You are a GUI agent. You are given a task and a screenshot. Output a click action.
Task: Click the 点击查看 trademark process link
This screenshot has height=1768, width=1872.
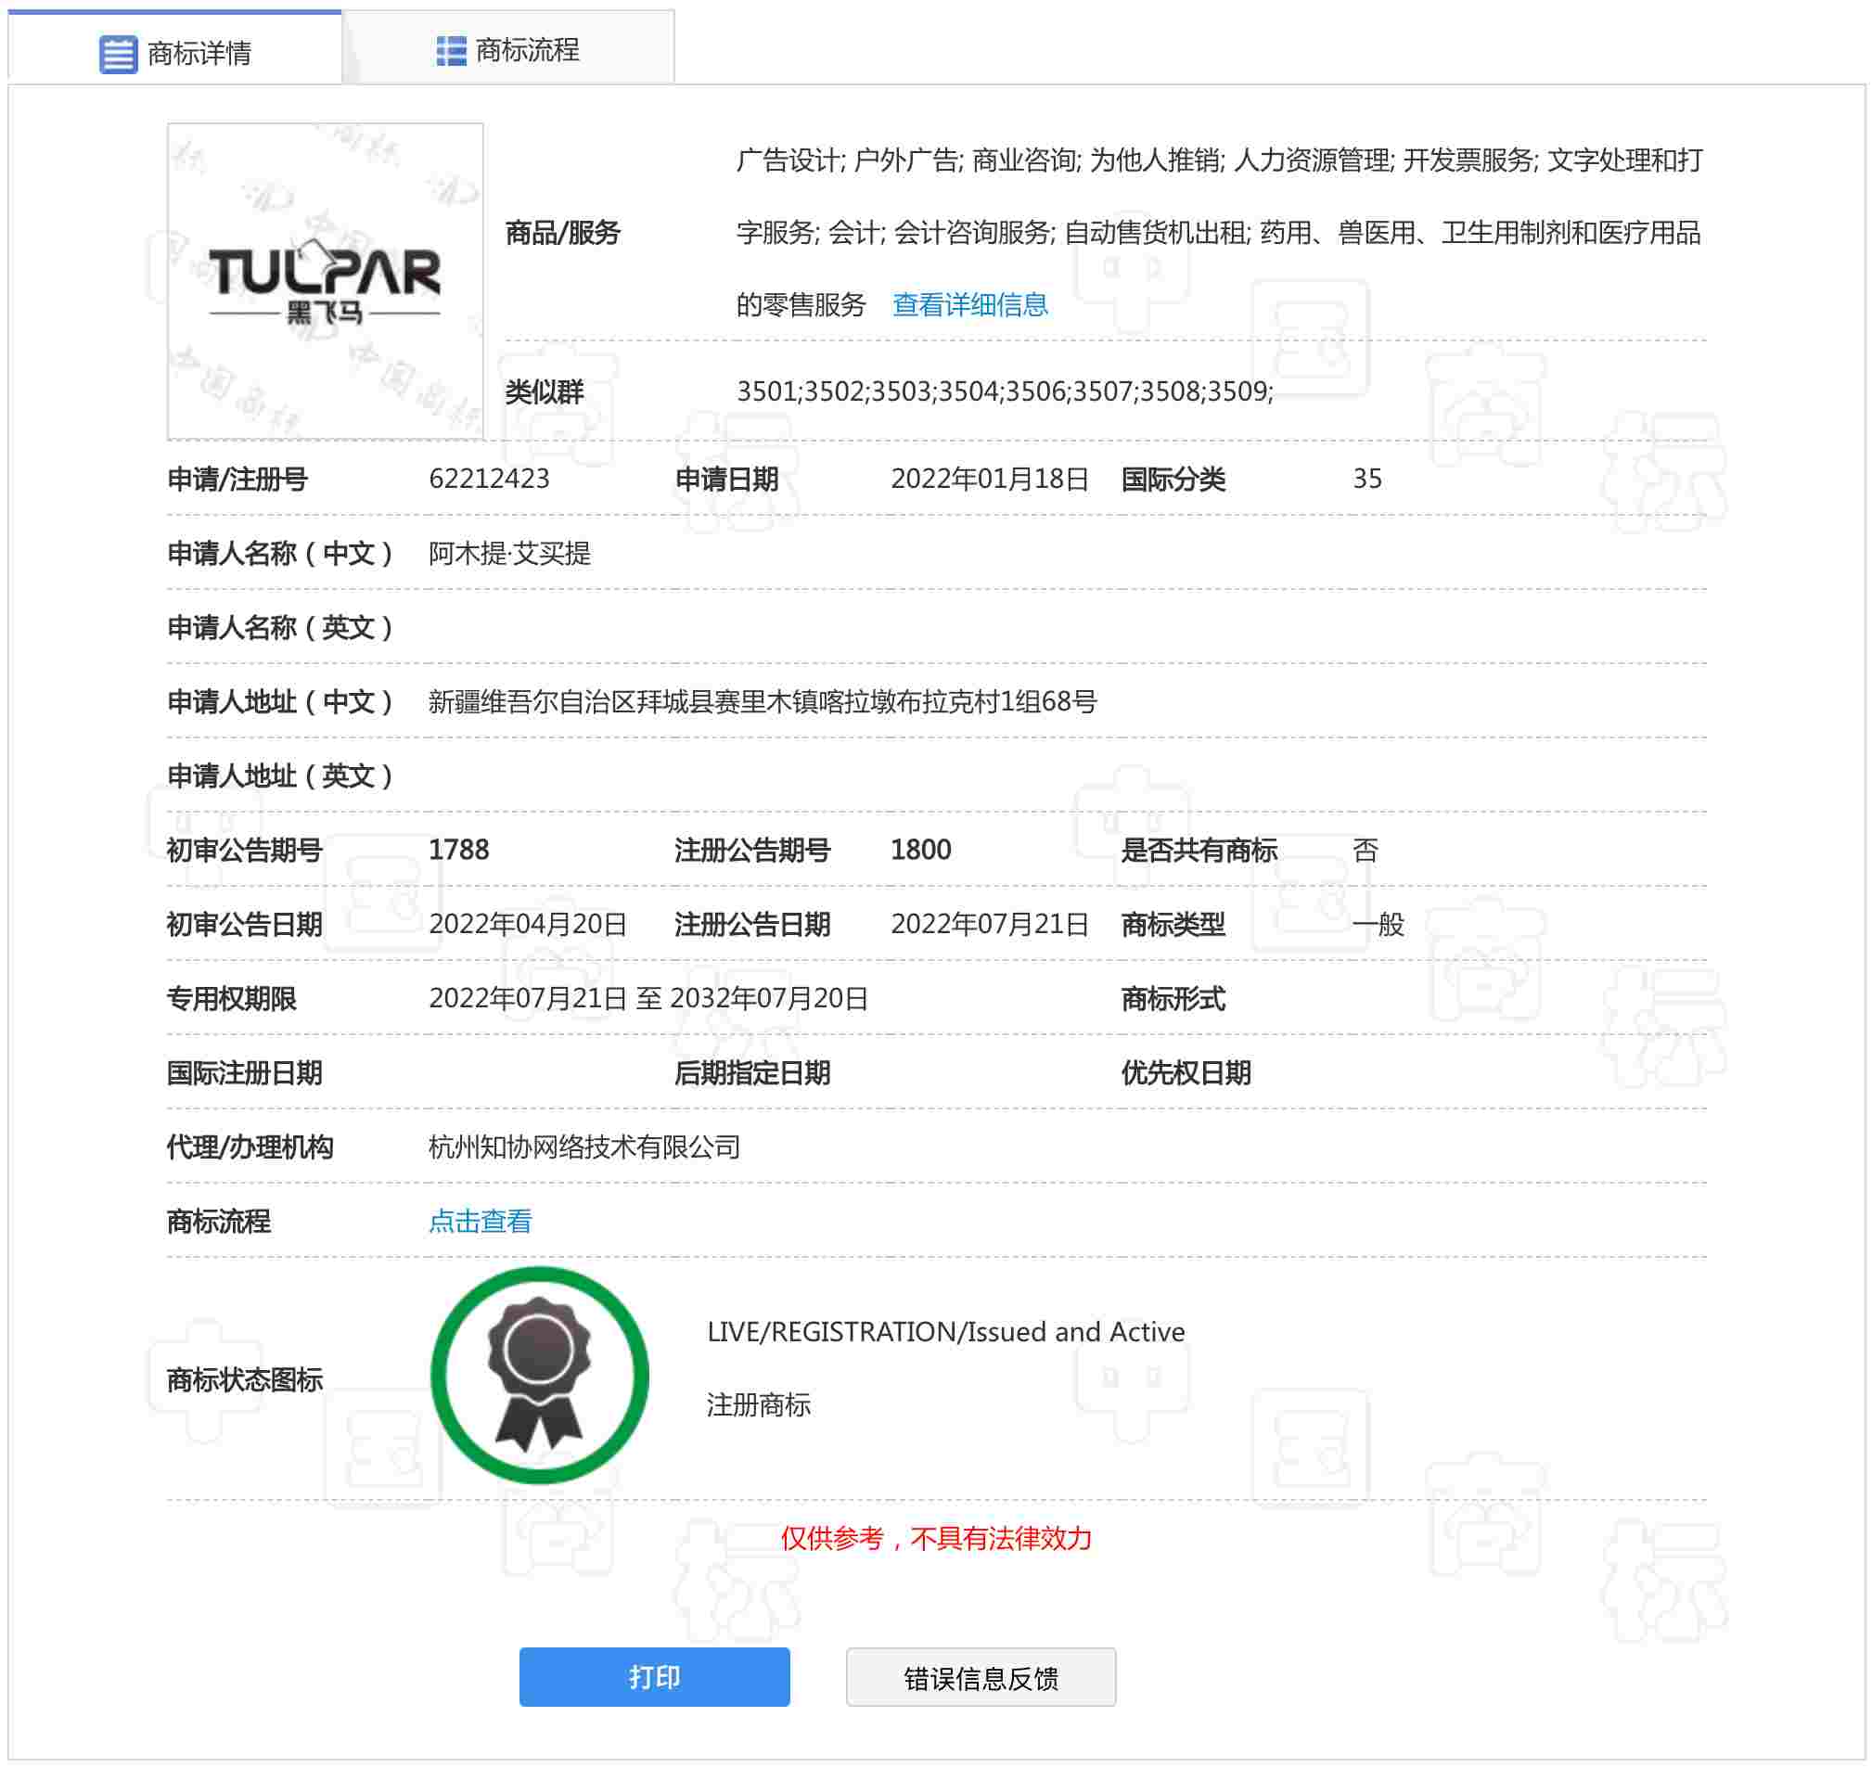point(480,1221)
